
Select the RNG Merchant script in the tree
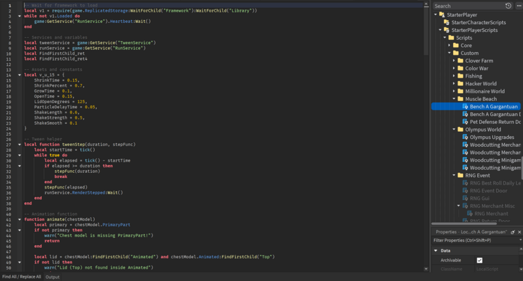tap(488, 213)
